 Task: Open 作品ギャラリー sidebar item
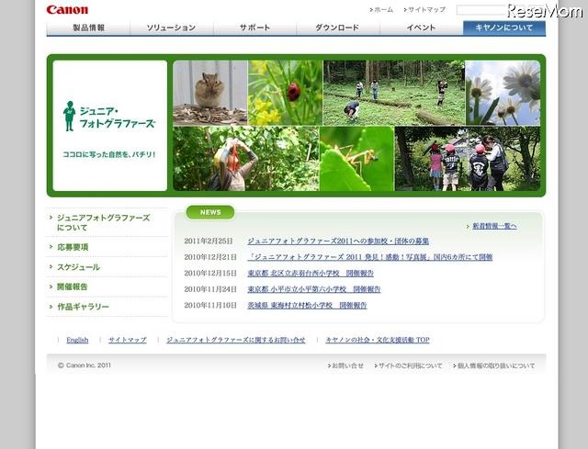pos(83,307)
